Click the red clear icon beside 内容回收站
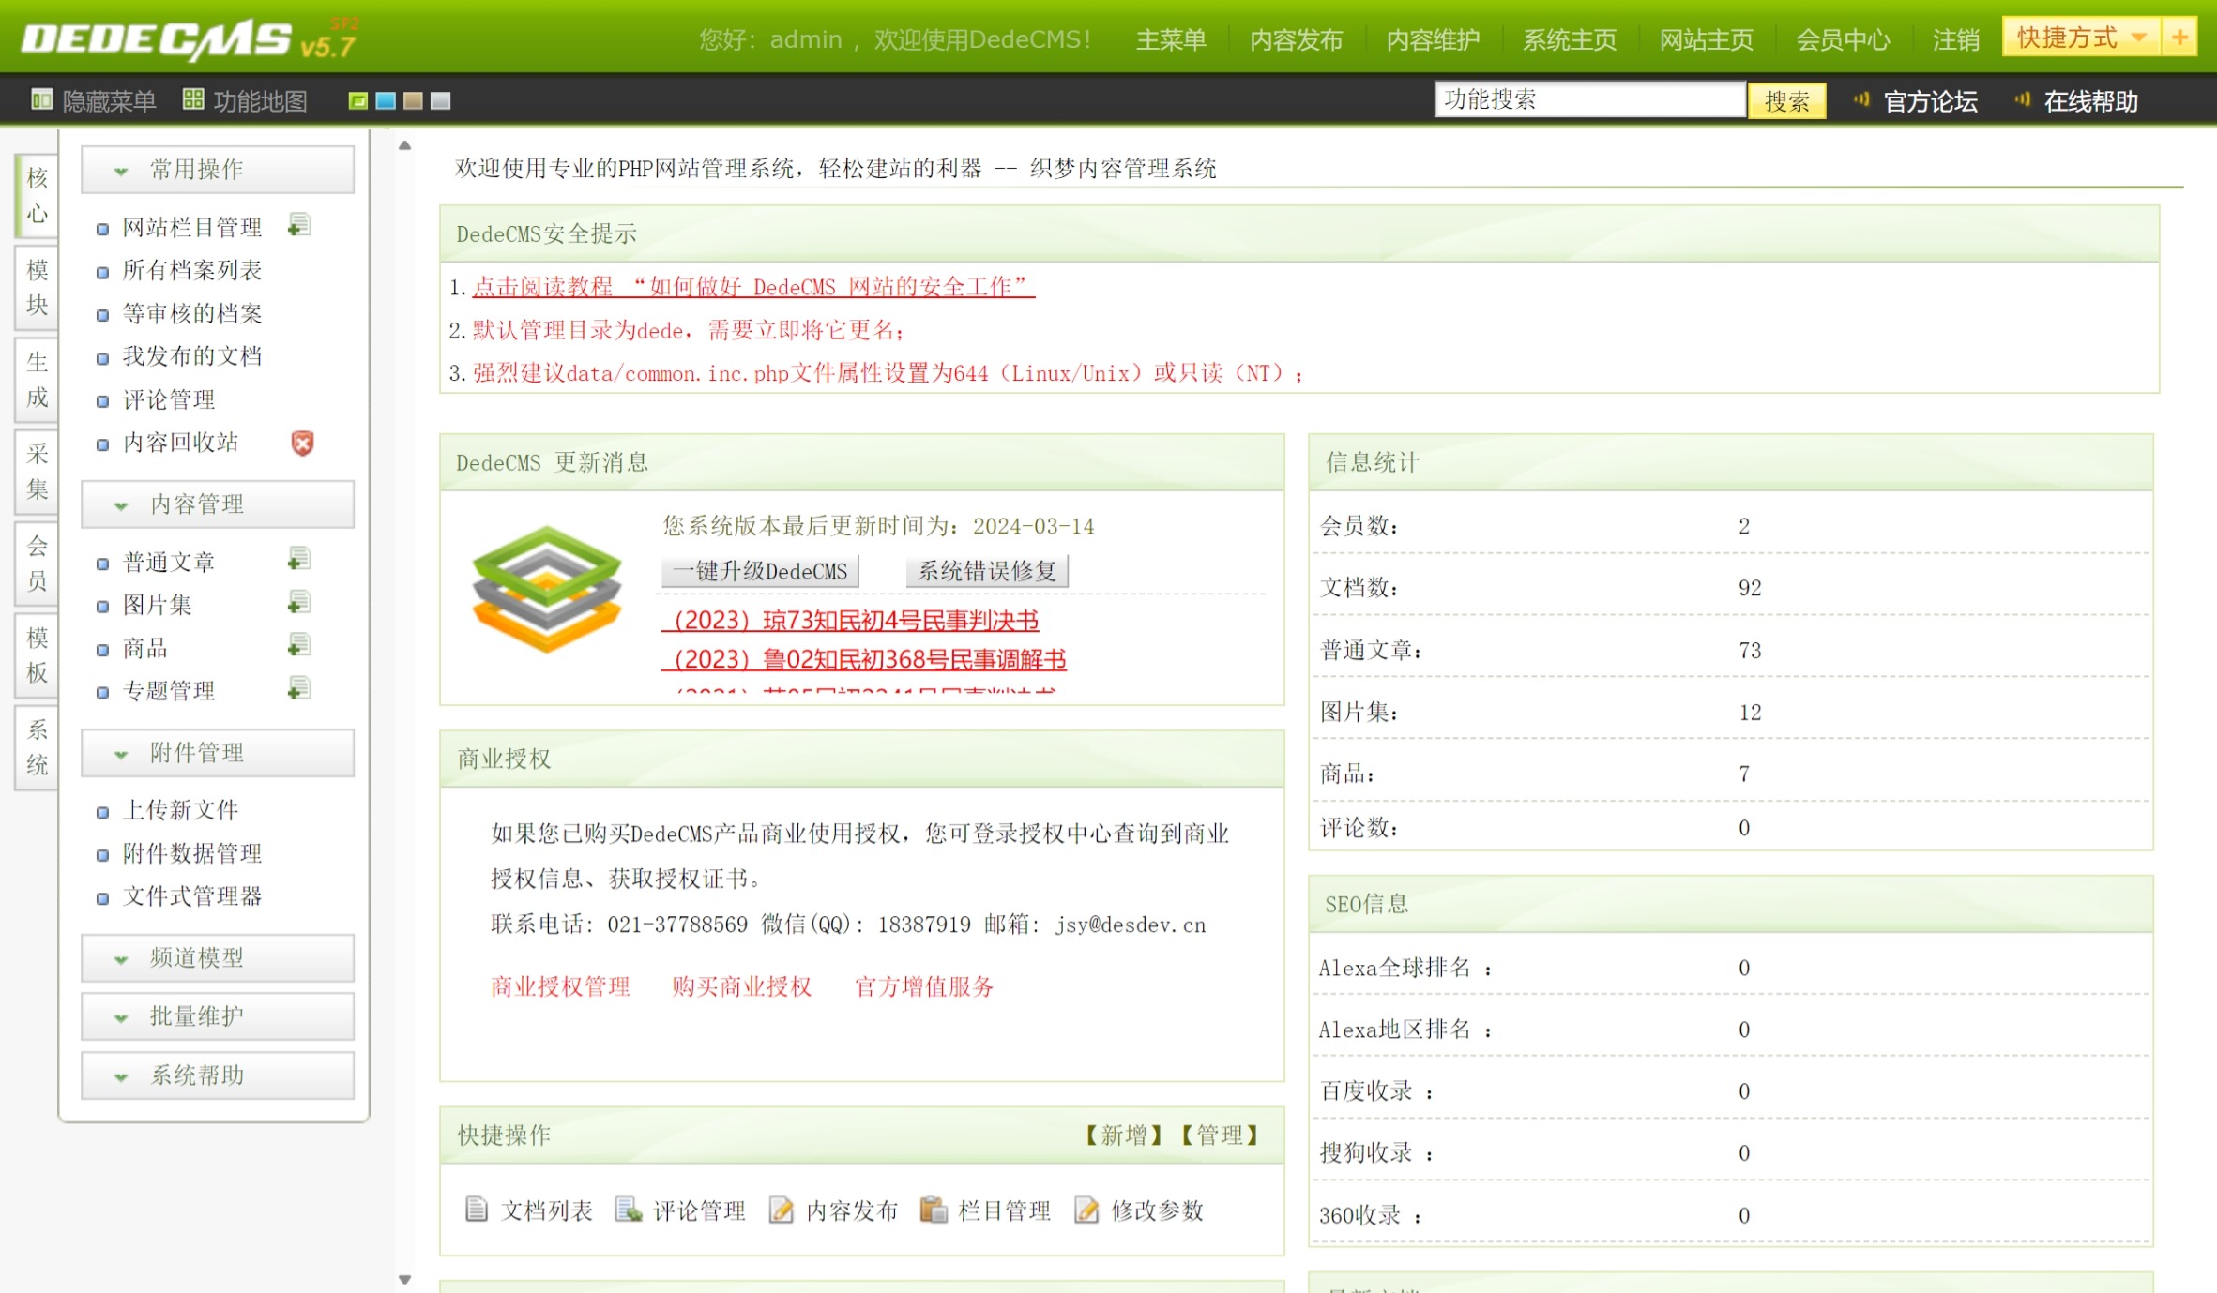 point(302,443)
